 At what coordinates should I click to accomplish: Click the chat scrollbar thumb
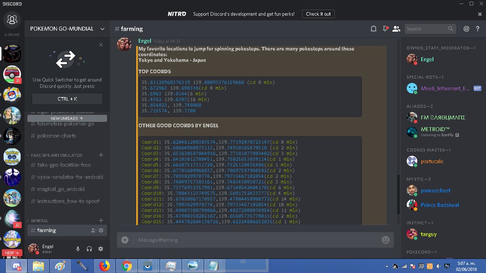tap(398, 194)
